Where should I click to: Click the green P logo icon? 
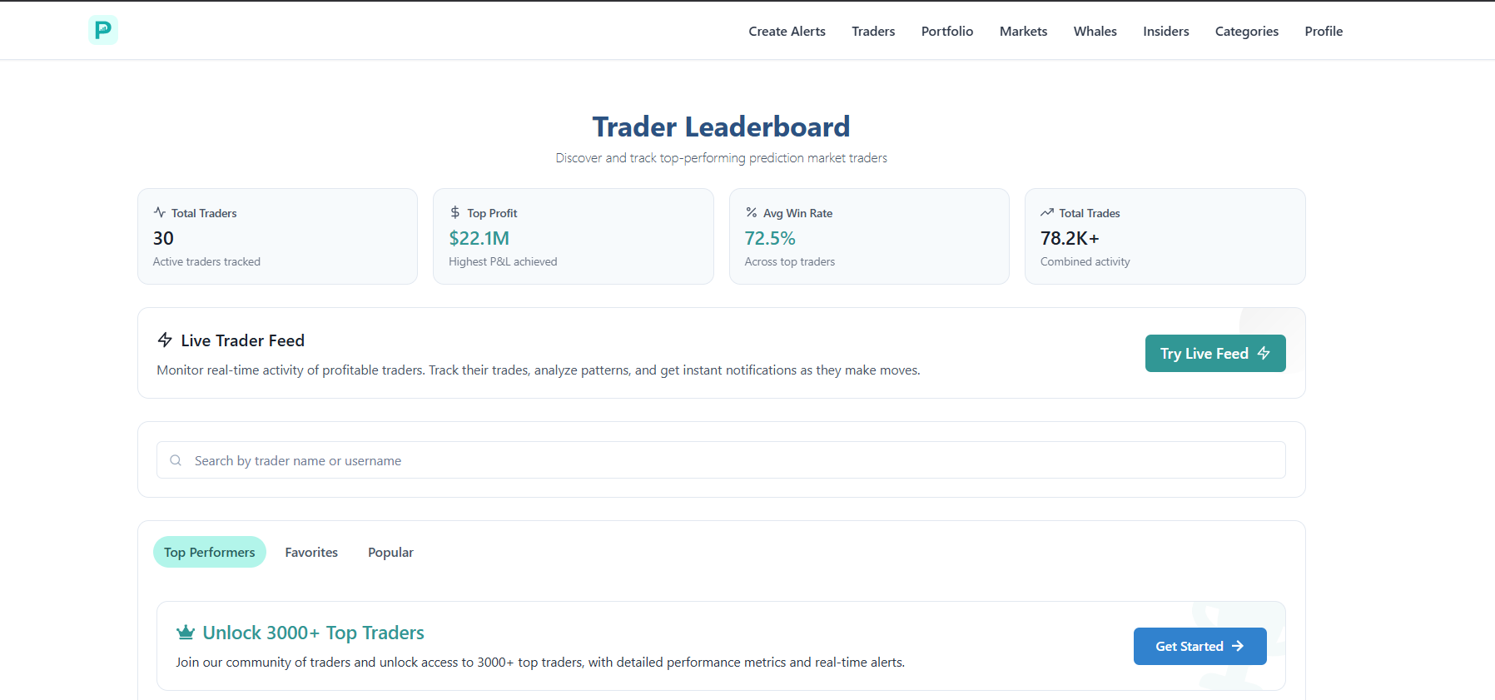[x=102, y=30]
